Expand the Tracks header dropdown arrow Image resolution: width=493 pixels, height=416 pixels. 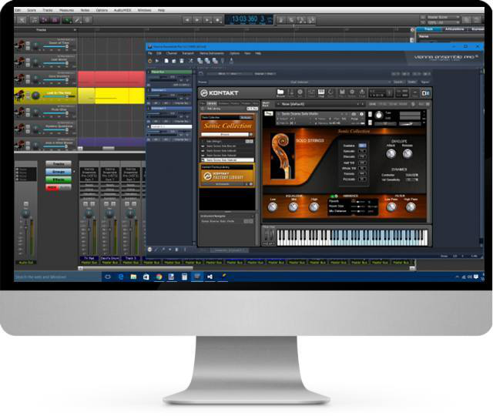point(75,30)
